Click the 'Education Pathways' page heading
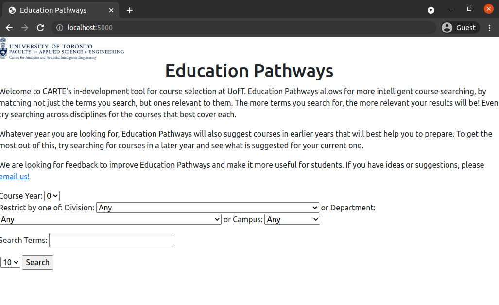499x305 pixels. pos(249,71)
